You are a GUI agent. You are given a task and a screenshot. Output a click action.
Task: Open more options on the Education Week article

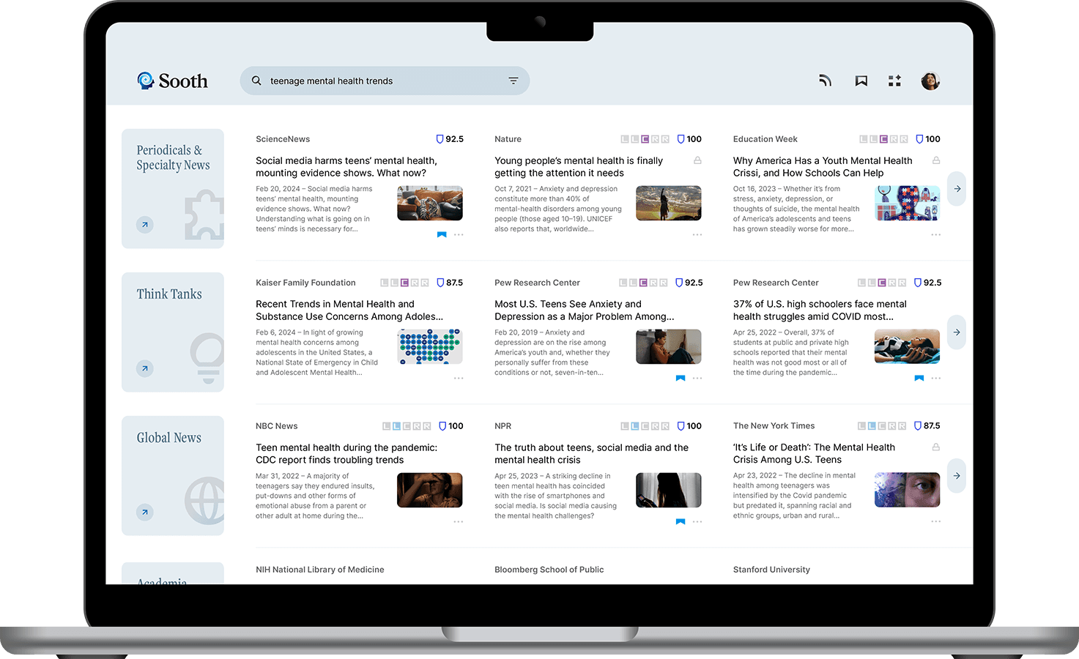936,235
